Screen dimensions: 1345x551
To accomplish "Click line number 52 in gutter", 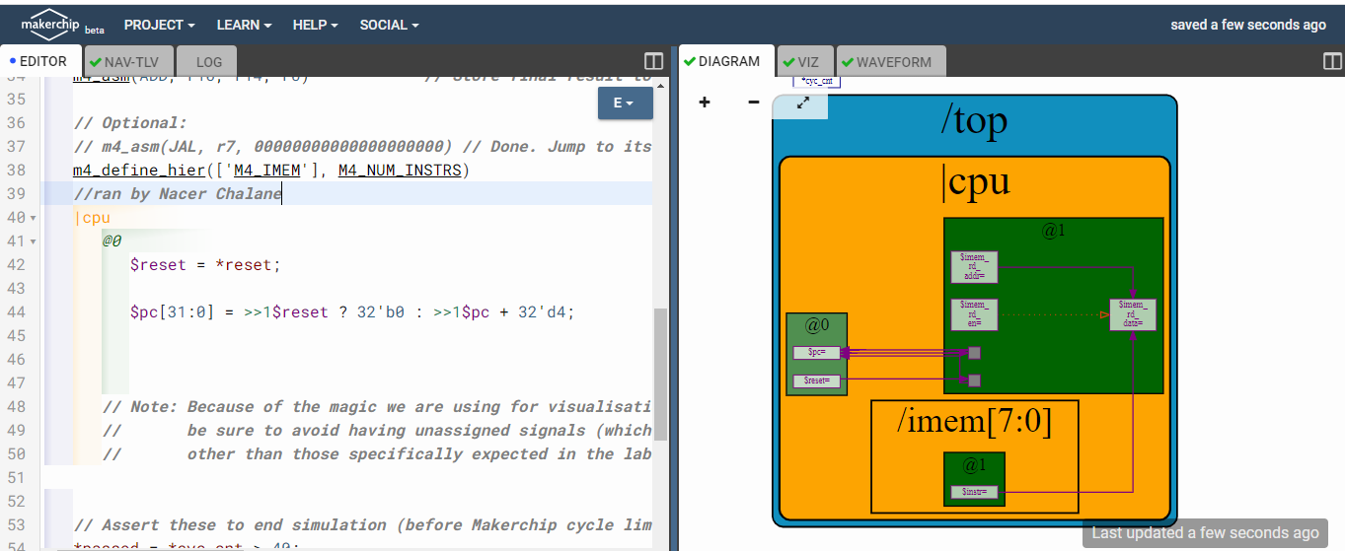I will tap(16, 502).
